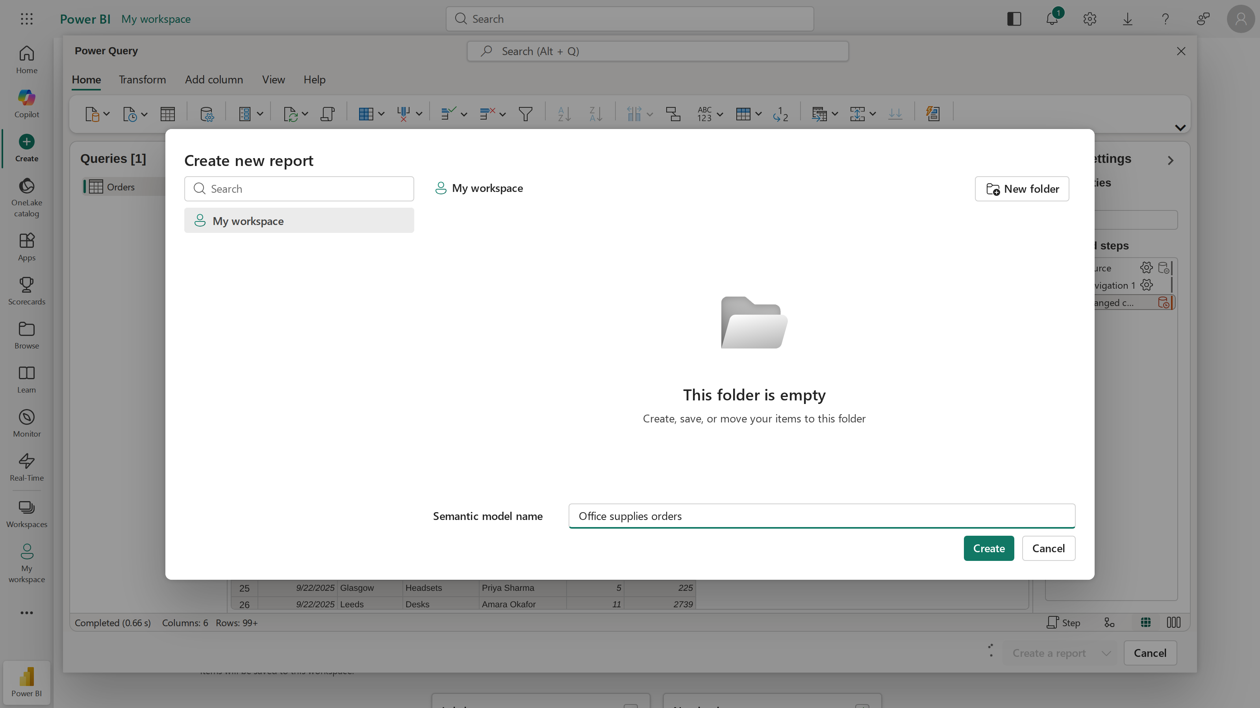
Task: Open the help question mark icon
Action: pyautogui.click(x=1165, y=19)
